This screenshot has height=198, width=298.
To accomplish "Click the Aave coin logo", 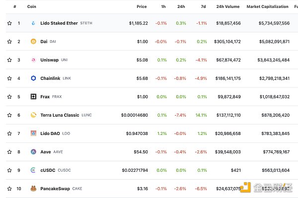I will (33, 152).
